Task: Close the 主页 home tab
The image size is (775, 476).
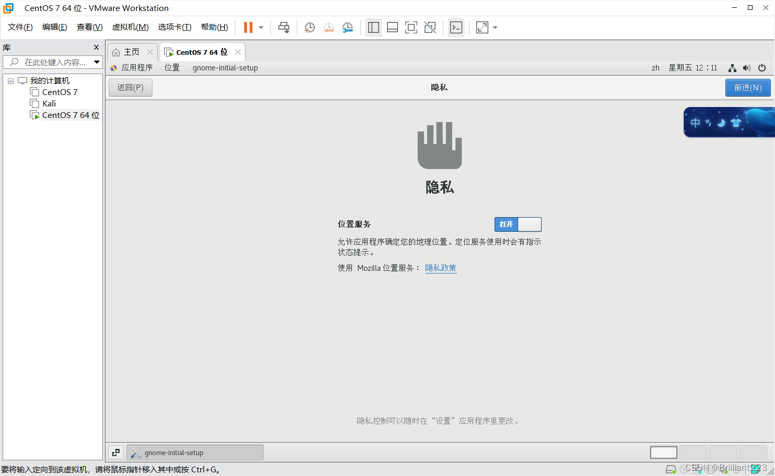Action: click(x=150, y=52)
